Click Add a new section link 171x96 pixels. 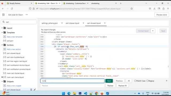click(x=14, y=49)
